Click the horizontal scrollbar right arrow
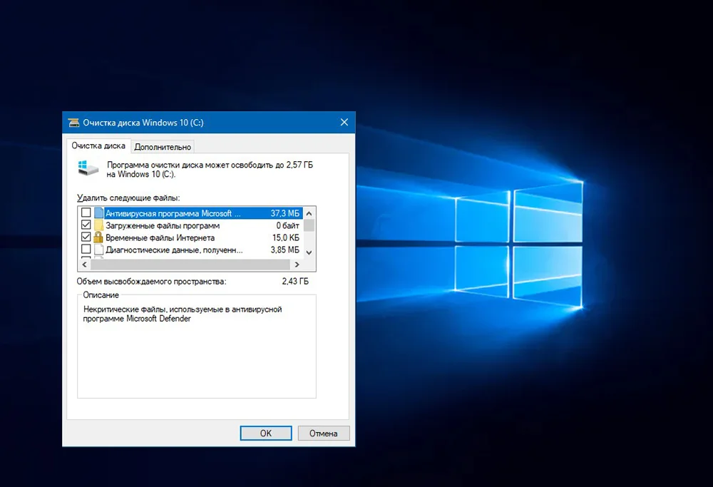Screen dimensions: 713x487 [298, 265]
